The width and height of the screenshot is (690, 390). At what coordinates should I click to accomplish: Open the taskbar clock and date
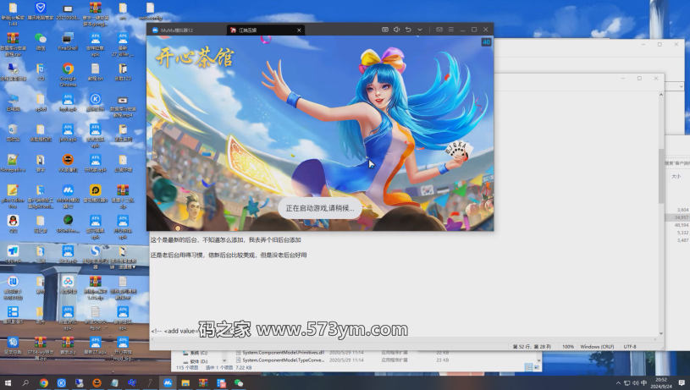(x=661, y=383)
